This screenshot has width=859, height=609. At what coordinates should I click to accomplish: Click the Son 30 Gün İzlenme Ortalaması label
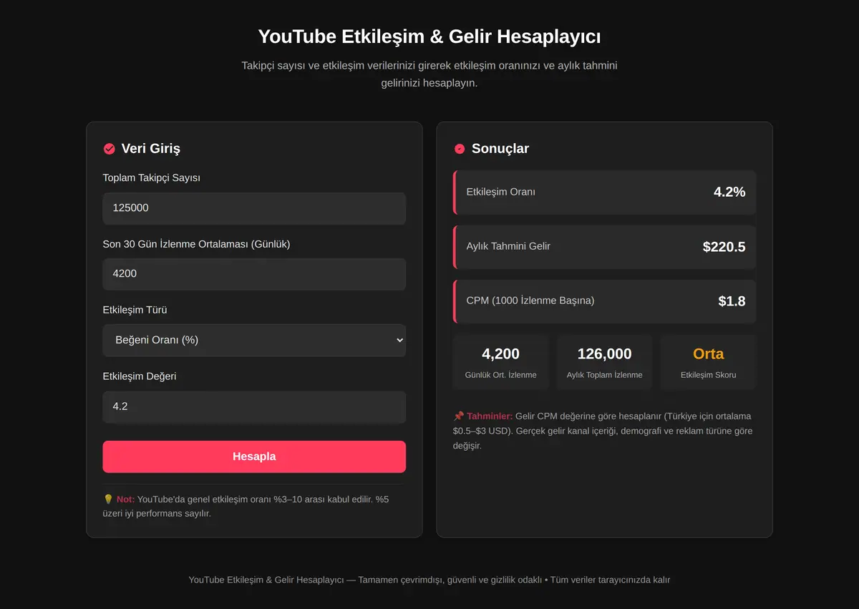coord(196,243)
